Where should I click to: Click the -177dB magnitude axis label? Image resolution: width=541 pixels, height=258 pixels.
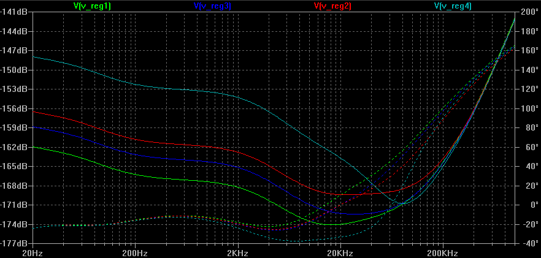point(13,243)
